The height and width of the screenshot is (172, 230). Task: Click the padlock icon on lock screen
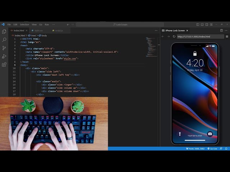coord(195,53)
